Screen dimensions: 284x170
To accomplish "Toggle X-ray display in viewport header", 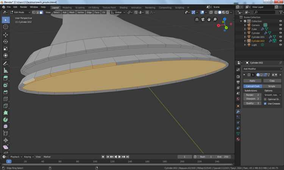I will [x=211, y=13].
